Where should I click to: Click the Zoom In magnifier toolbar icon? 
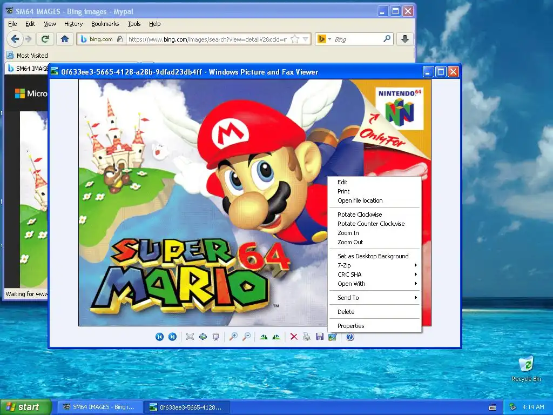point(233,337)
